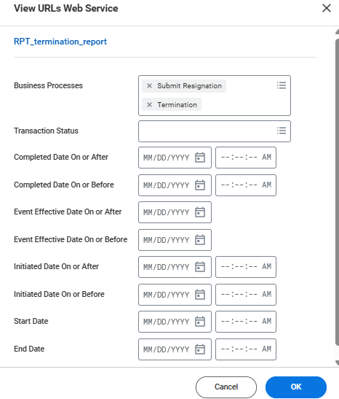
Task: Select the Submit Resignation chip text
Action: [x=189, y=86]
